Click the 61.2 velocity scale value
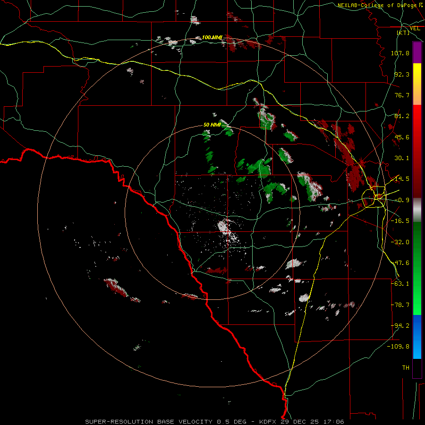The image size is (425, 425). [x=402, y=116]
